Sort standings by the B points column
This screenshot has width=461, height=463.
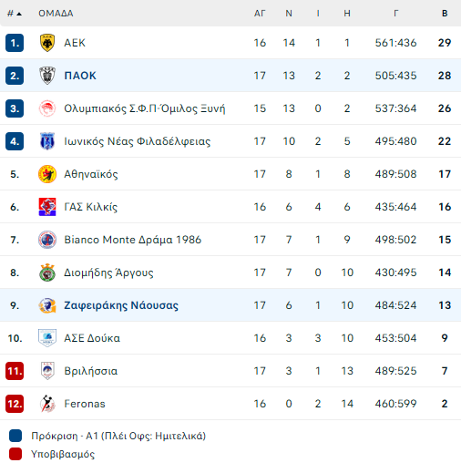pos(445,14)
